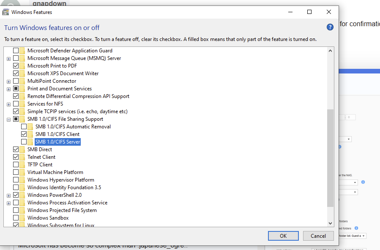Click the folder icon next to SMB Direct
This screenshot has width=380, height=250.
[x=22, y=149]
